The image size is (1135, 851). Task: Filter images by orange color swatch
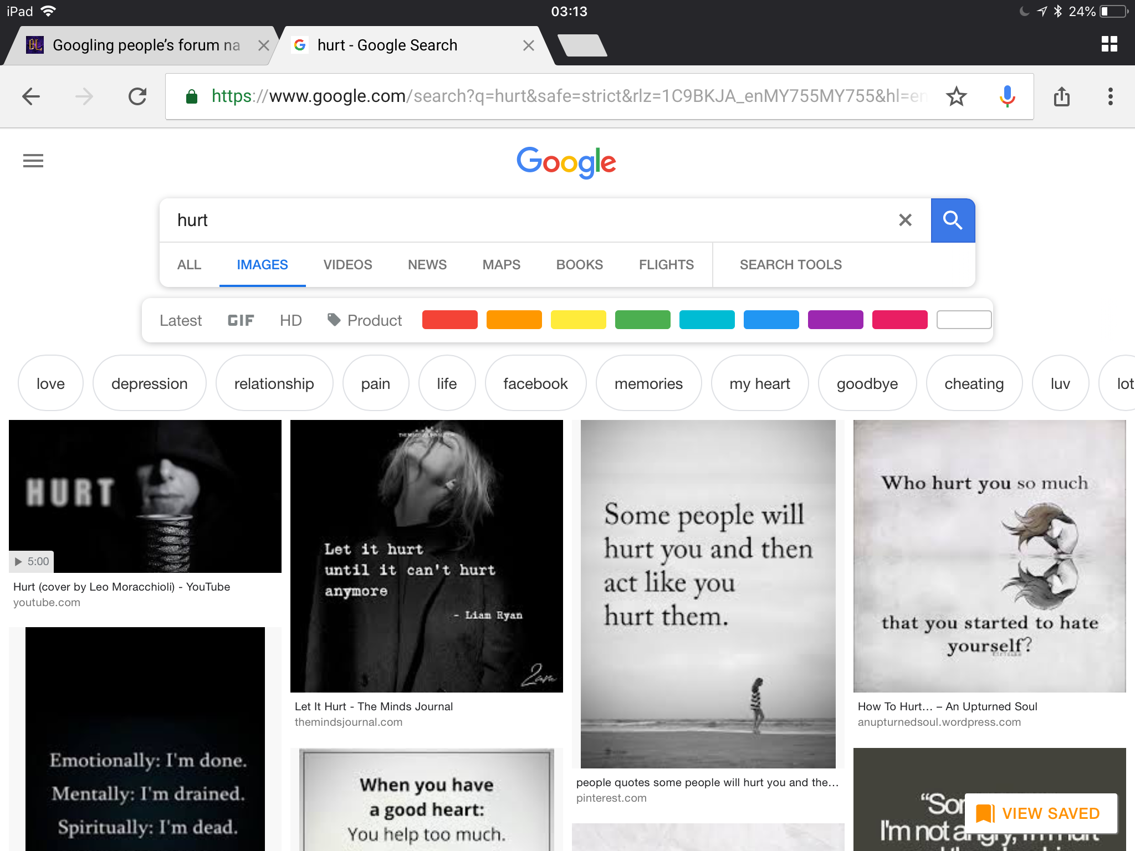[x=514, y=320]
